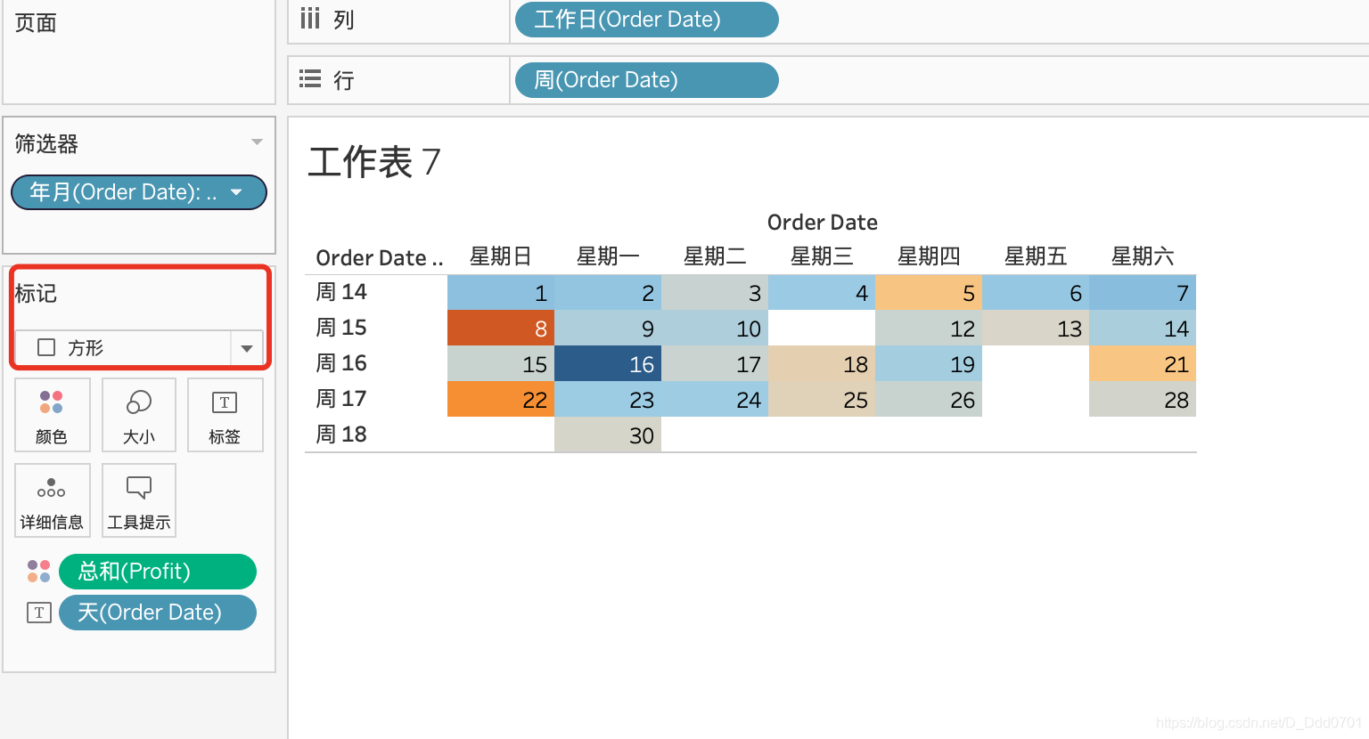Click the 周 15 row header
Screen dimensions: 1369x739
(x=341, y=328)
